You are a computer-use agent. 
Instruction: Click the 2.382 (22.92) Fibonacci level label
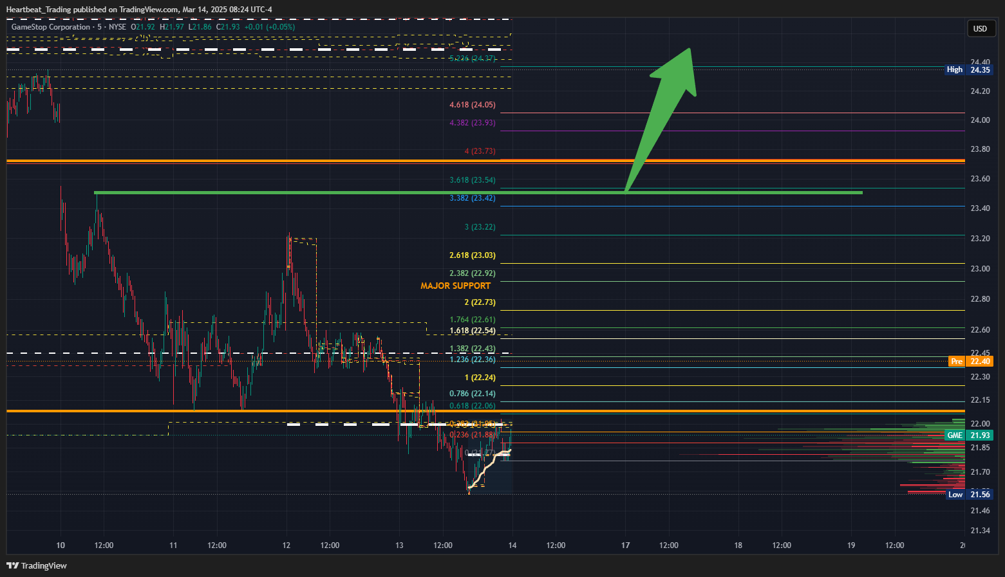coord(473,273)
